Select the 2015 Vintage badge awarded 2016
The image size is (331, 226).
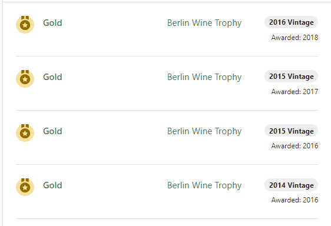click(x=292, y=131)
